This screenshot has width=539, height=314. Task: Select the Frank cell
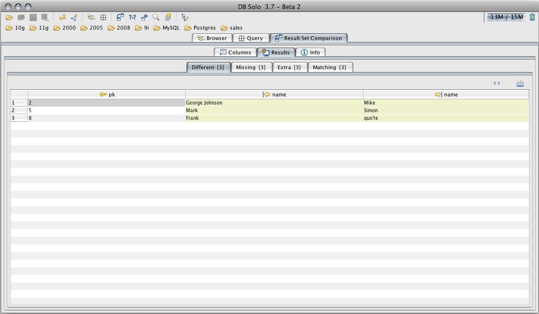pos(274,118)
